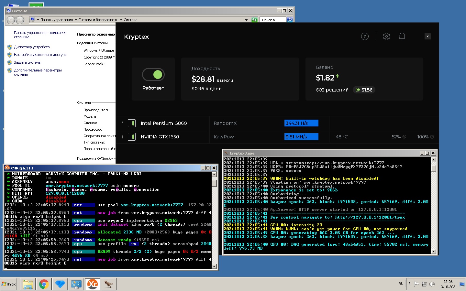The width and height of the screenshot is (466, 291).
Task: Click the fan icon next to 57%
Action: (x=404, y=137)
